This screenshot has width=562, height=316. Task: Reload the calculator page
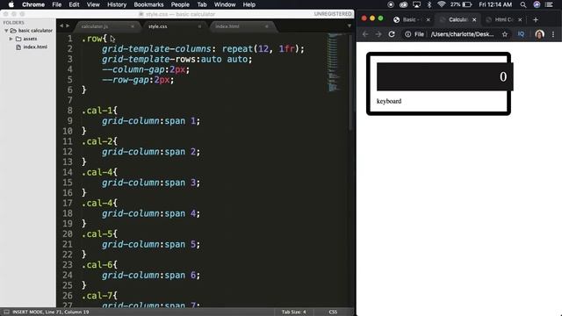click(392, 34)
